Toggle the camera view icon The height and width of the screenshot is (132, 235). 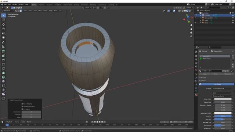(x=191, y=33)
